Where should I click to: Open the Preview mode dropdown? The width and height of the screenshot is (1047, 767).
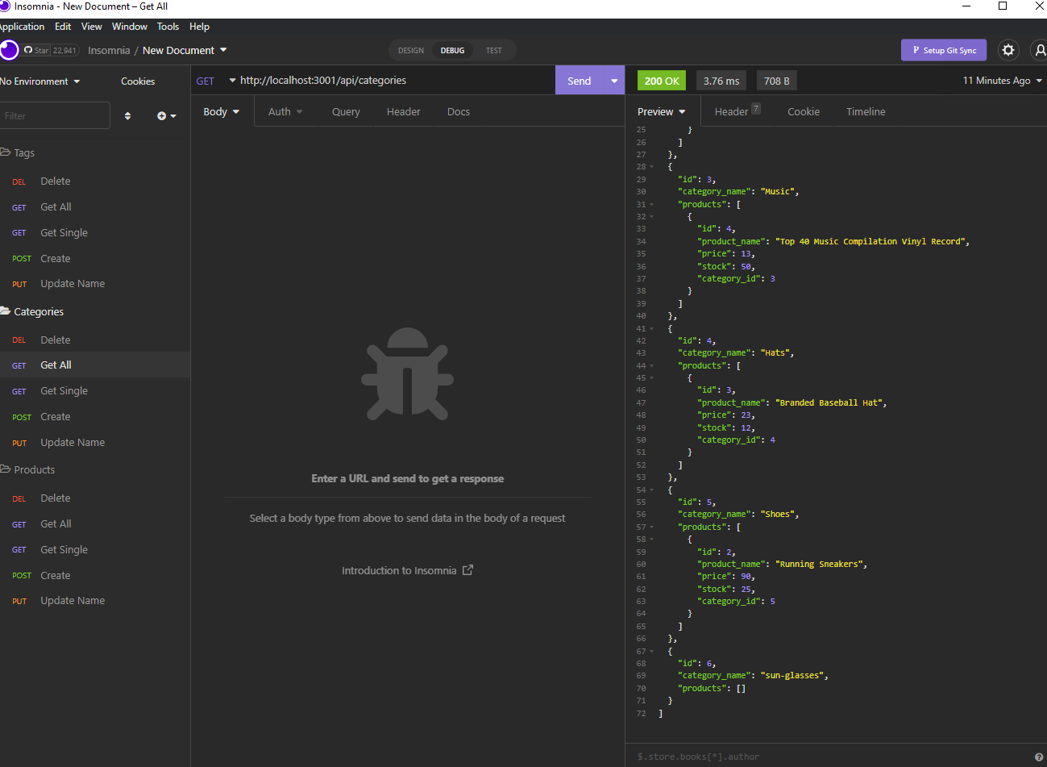(x=662, y=112)
